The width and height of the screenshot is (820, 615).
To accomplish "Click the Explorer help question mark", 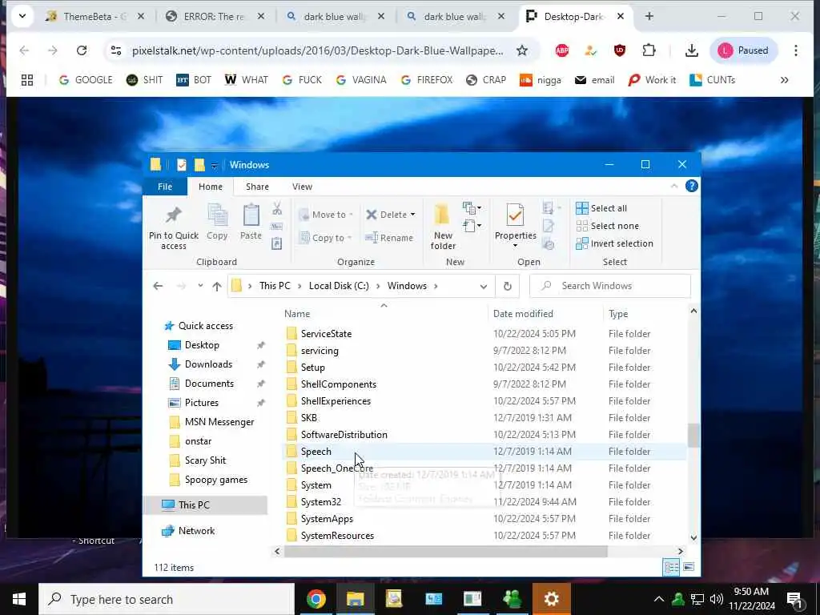I will click(x=691, y=186).
